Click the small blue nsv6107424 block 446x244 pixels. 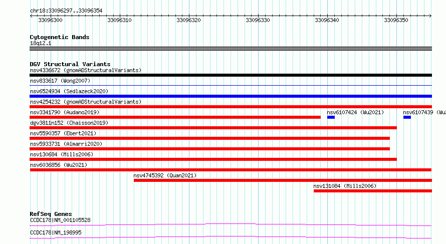(331, 117)
